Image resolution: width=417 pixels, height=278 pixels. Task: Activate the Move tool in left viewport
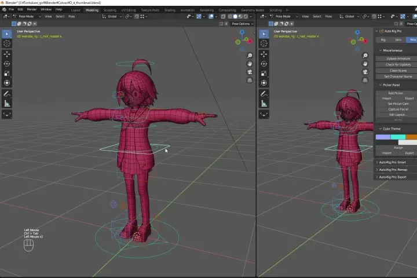click(7, 54)
